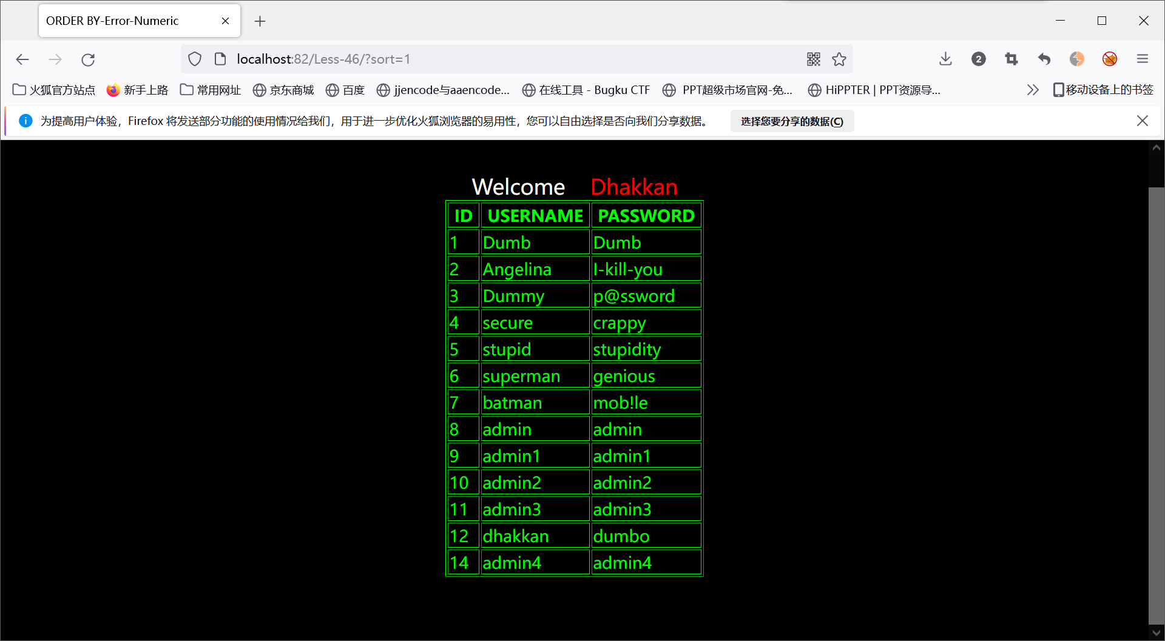
Task: Reload the current page
Action: pos(88,59)
